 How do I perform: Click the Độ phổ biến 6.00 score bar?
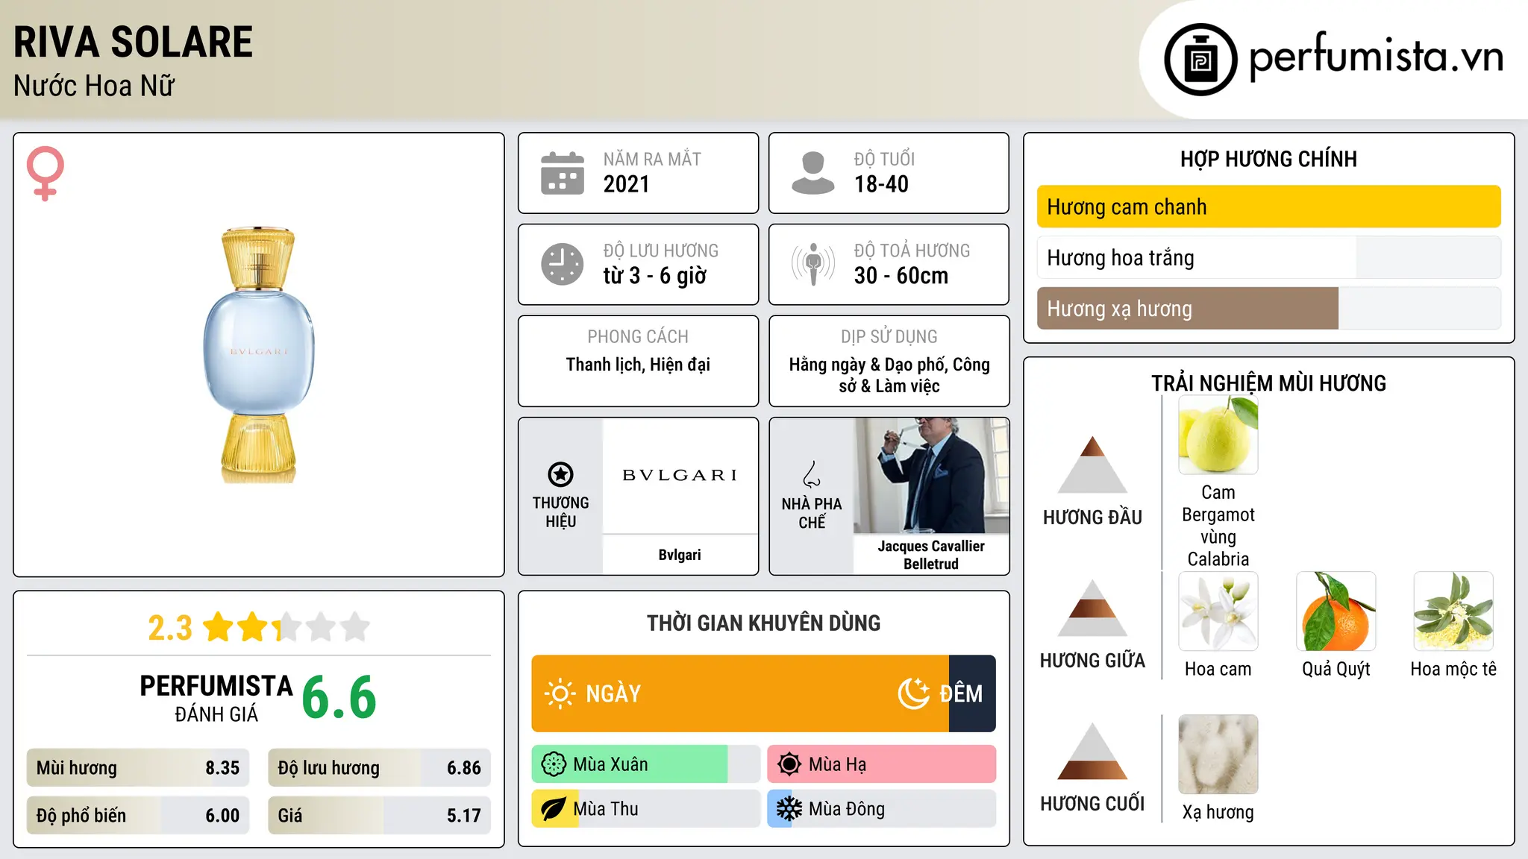138,816
